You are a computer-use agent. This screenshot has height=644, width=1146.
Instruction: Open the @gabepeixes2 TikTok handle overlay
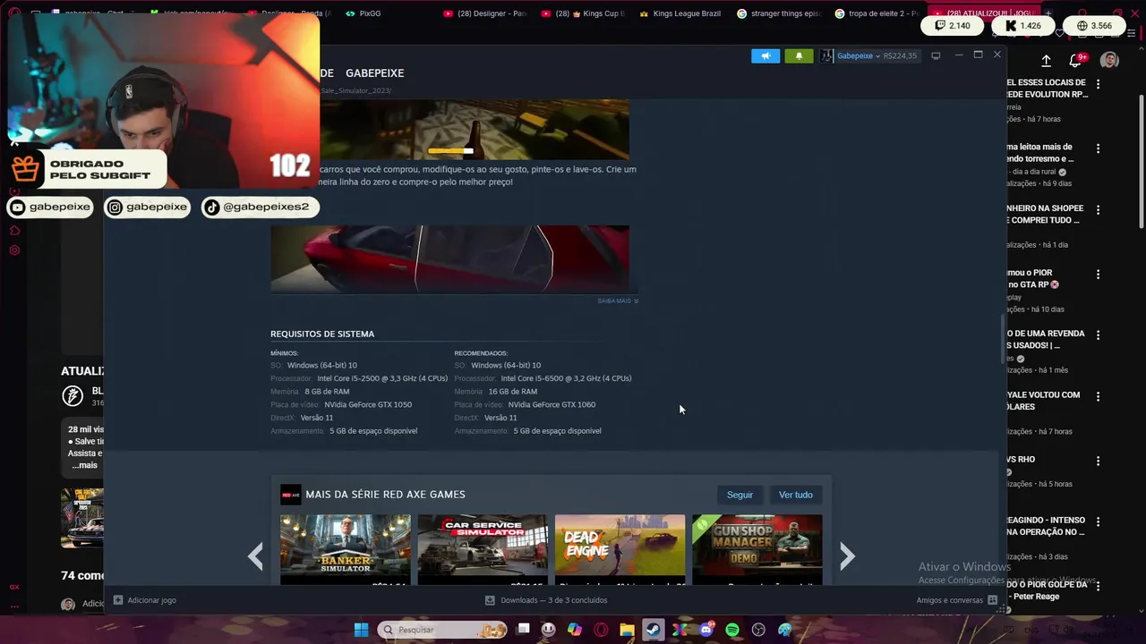[x=261, y=208]
